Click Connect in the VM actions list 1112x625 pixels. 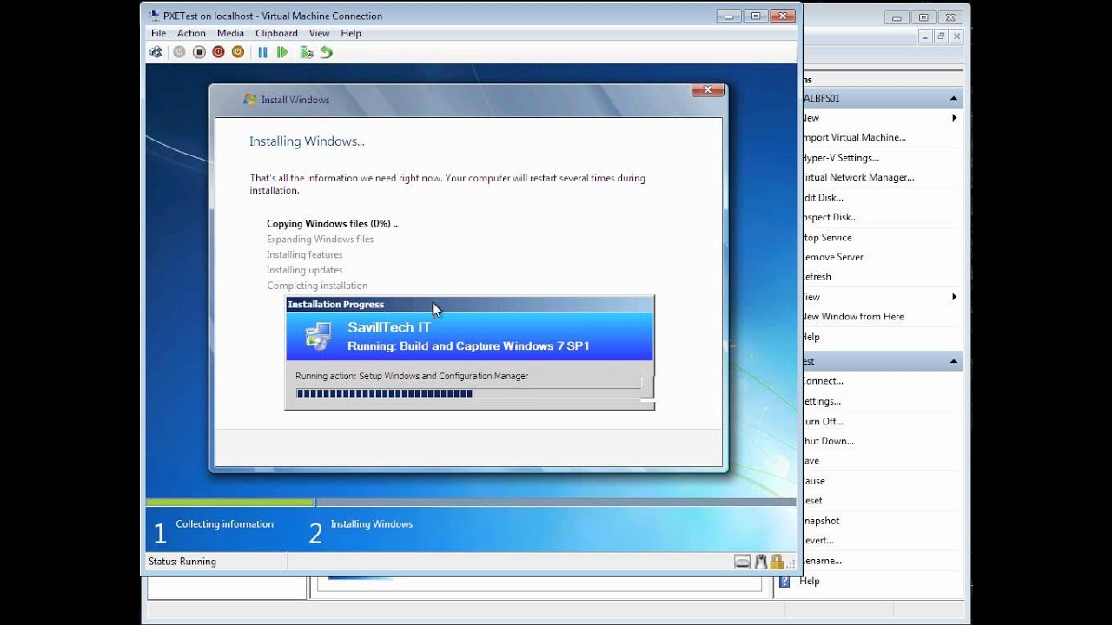tap(823, 380)
